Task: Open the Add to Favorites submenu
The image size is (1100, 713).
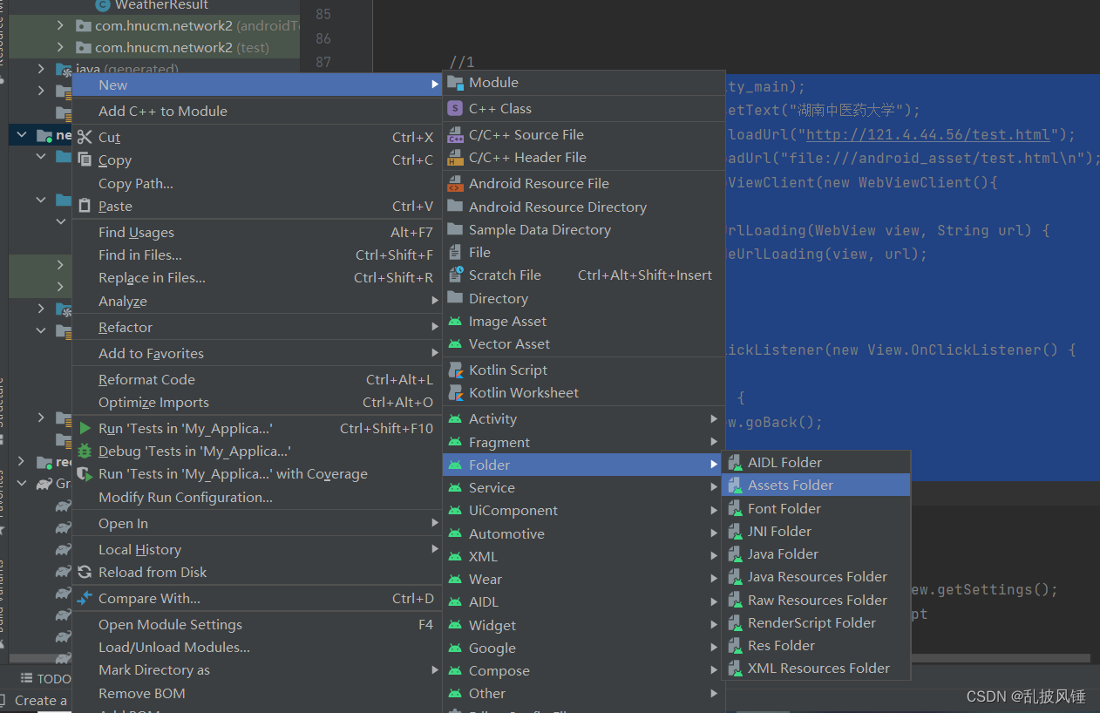Action: pos(257,354)
